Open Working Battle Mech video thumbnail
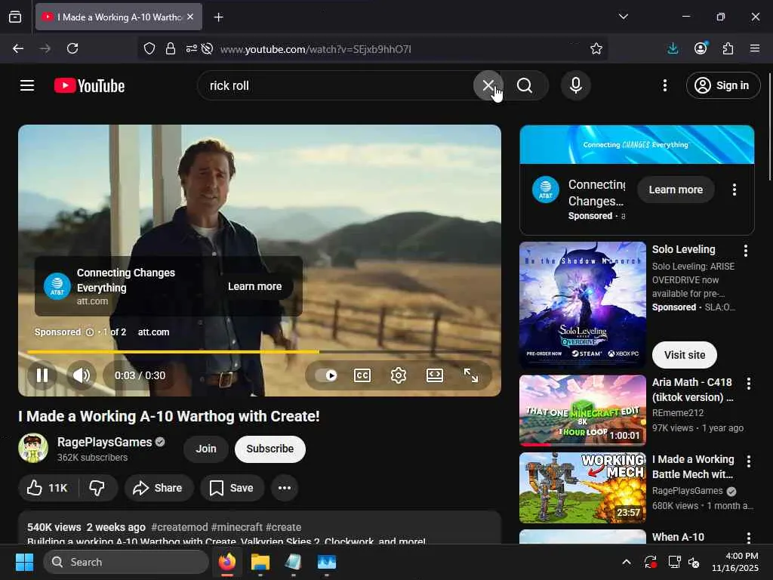773x580 pixels. pos(582,488)
